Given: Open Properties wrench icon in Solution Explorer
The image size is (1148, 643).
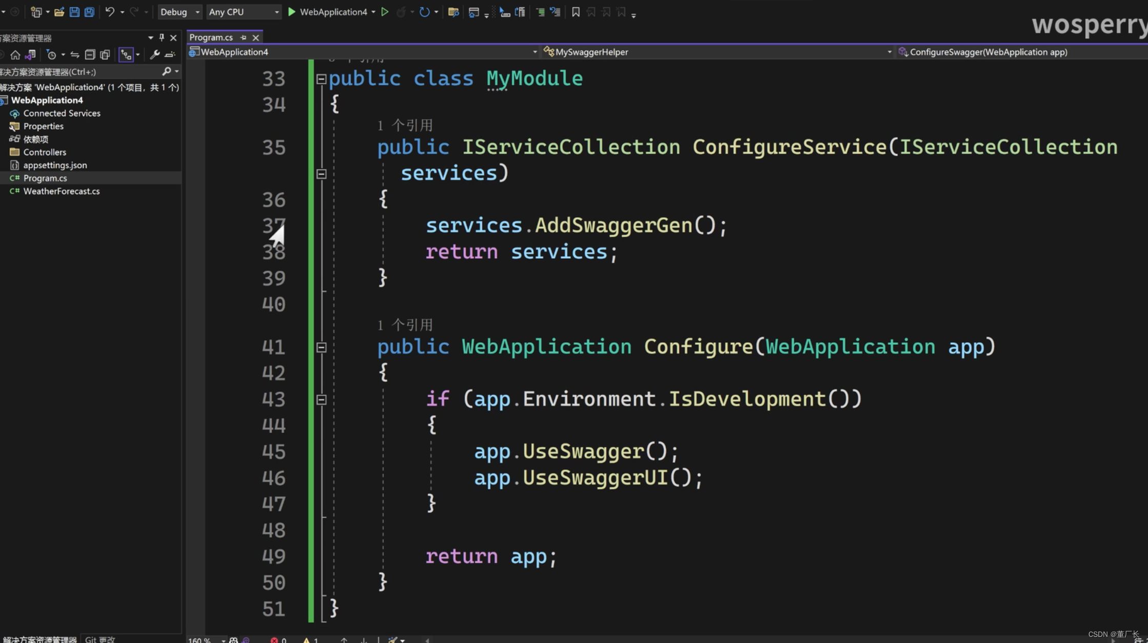Looking at the screenshot, I should [x=154, y=54].
